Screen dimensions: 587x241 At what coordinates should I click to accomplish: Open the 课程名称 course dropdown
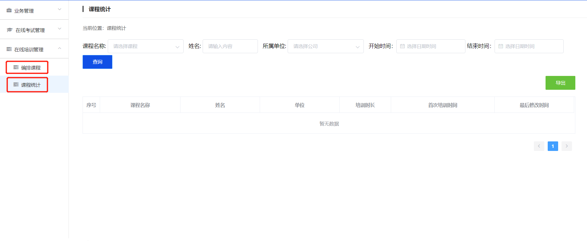(146, 46)
